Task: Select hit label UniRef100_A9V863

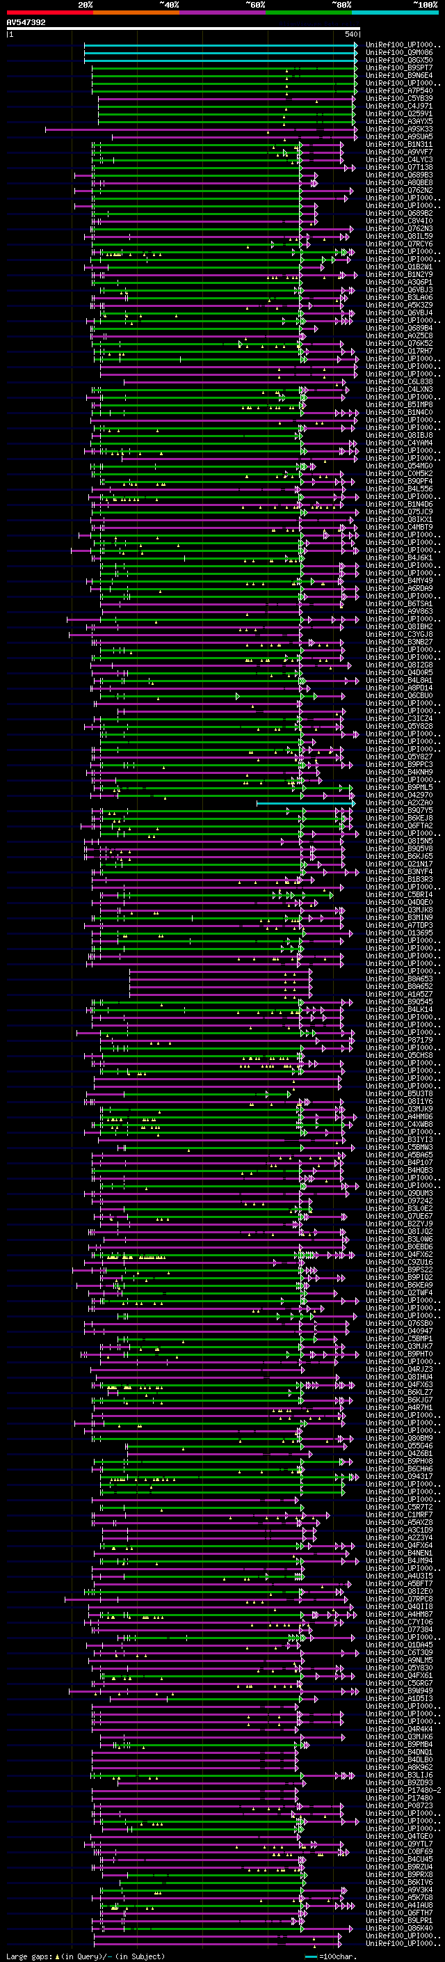Action: tap(399, 612)
